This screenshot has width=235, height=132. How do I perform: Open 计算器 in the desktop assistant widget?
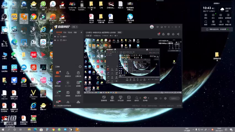(x=213, y=23)
